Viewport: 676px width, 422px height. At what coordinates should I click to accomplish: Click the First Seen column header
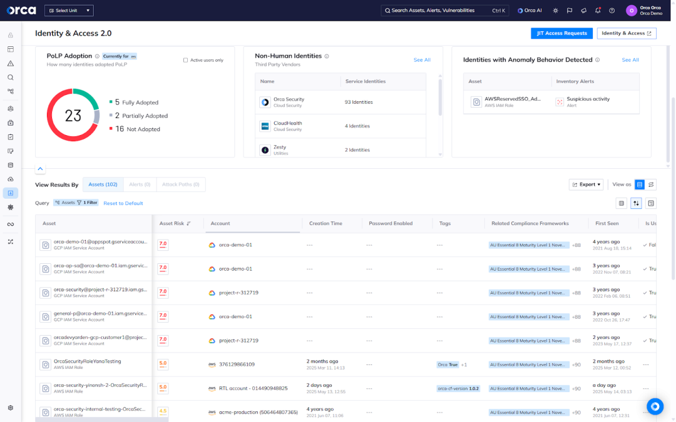[x=607, y=223]
